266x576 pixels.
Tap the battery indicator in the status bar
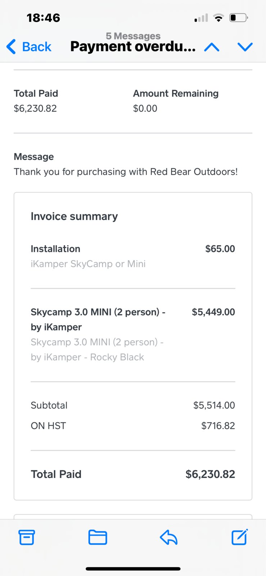239,18
